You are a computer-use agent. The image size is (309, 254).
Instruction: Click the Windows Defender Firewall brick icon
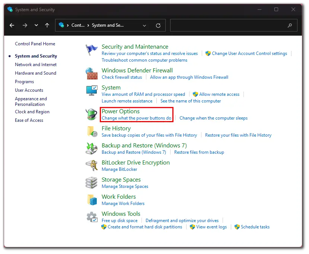[92, 74]
